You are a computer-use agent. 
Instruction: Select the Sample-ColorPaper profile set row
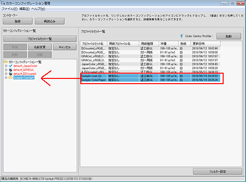(x=150, y=80)
